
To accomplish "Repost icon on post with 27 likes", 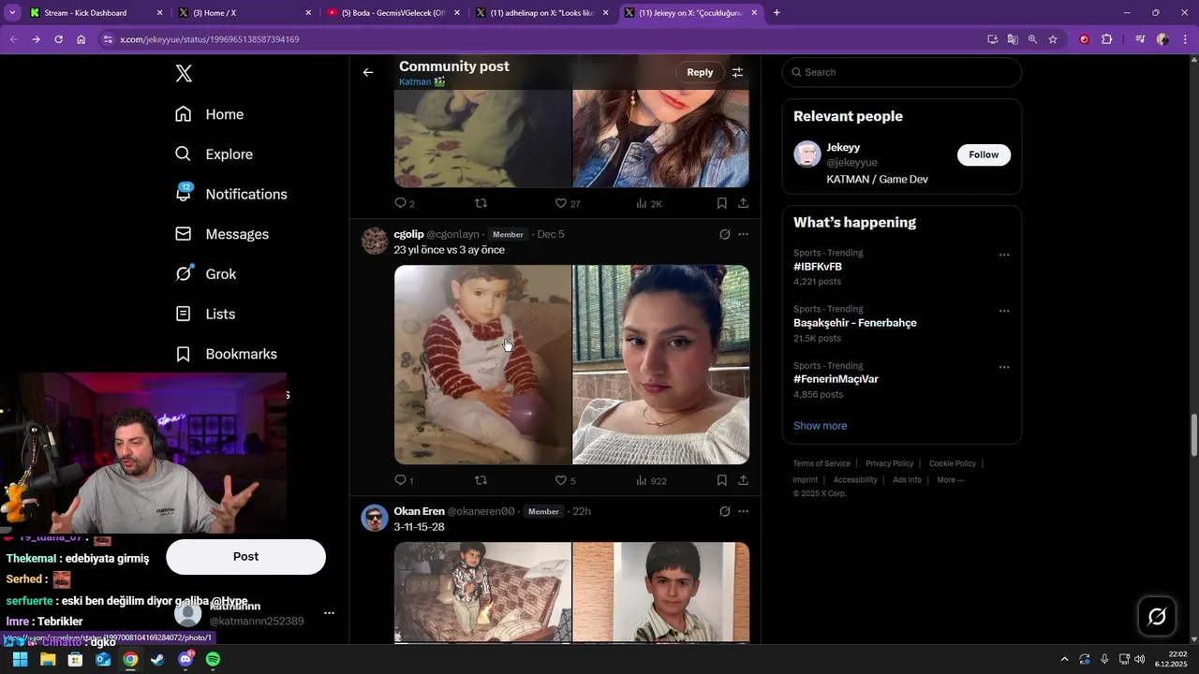I will 481,203.
